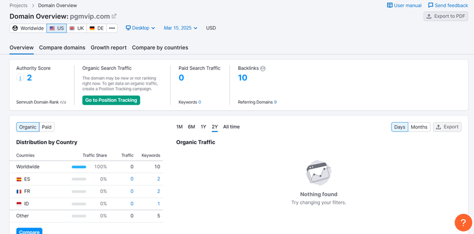The width and height of the screenshot is (474, 234).
Task: Click the Indonesia flag icon for ID
Action: (x=19, y=204)
